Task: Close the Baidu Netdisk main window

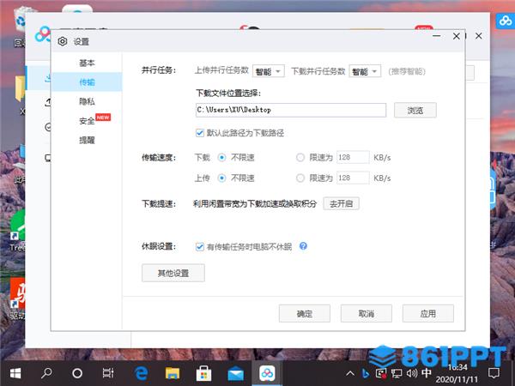Action: click(x=479, y=36)
